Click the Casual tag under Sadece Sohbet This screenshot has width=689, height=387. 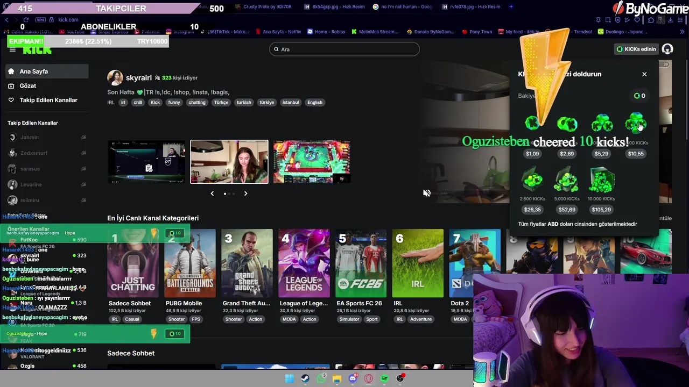(132, 319)
